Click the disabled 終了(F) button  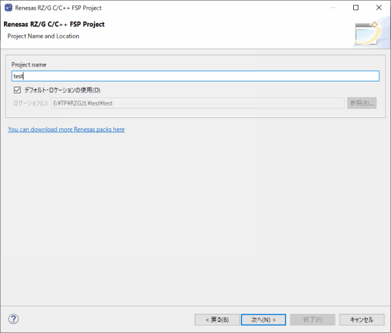[x=313, y=319]
